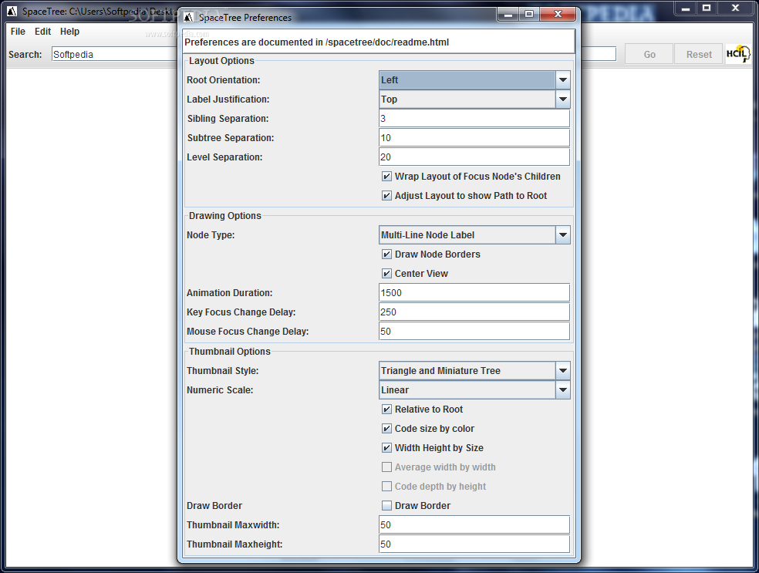Image resolution: width=759 pixels, height=573 pixels.
Task: Minimize the SpaceTree Preferences dialog
Action: coord(508,15)
